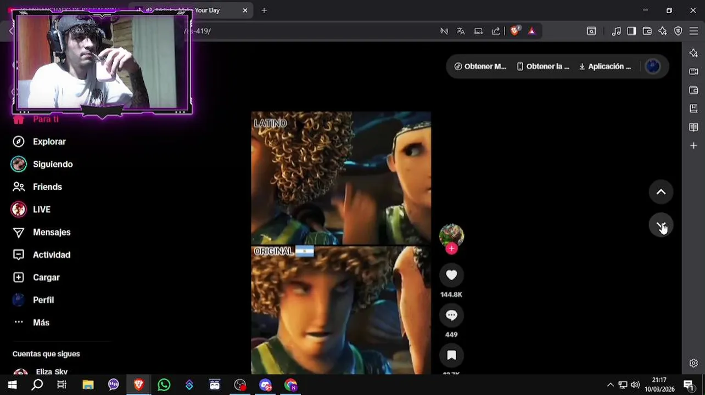Open Task View in the taskbar
The width and height of the screenshot is (705, 395).
tap(62, 385)
